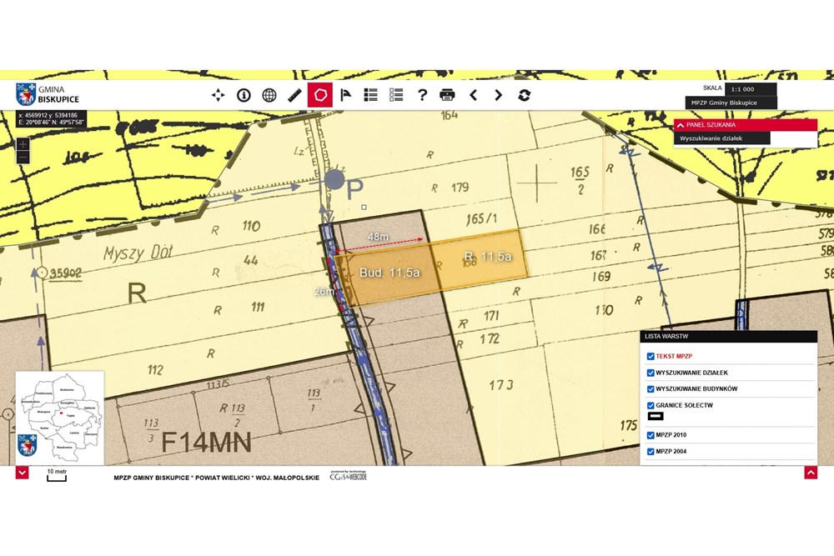The image size is (834, 556).
Task: Click the flag marker tool icon
Action: 345,95
